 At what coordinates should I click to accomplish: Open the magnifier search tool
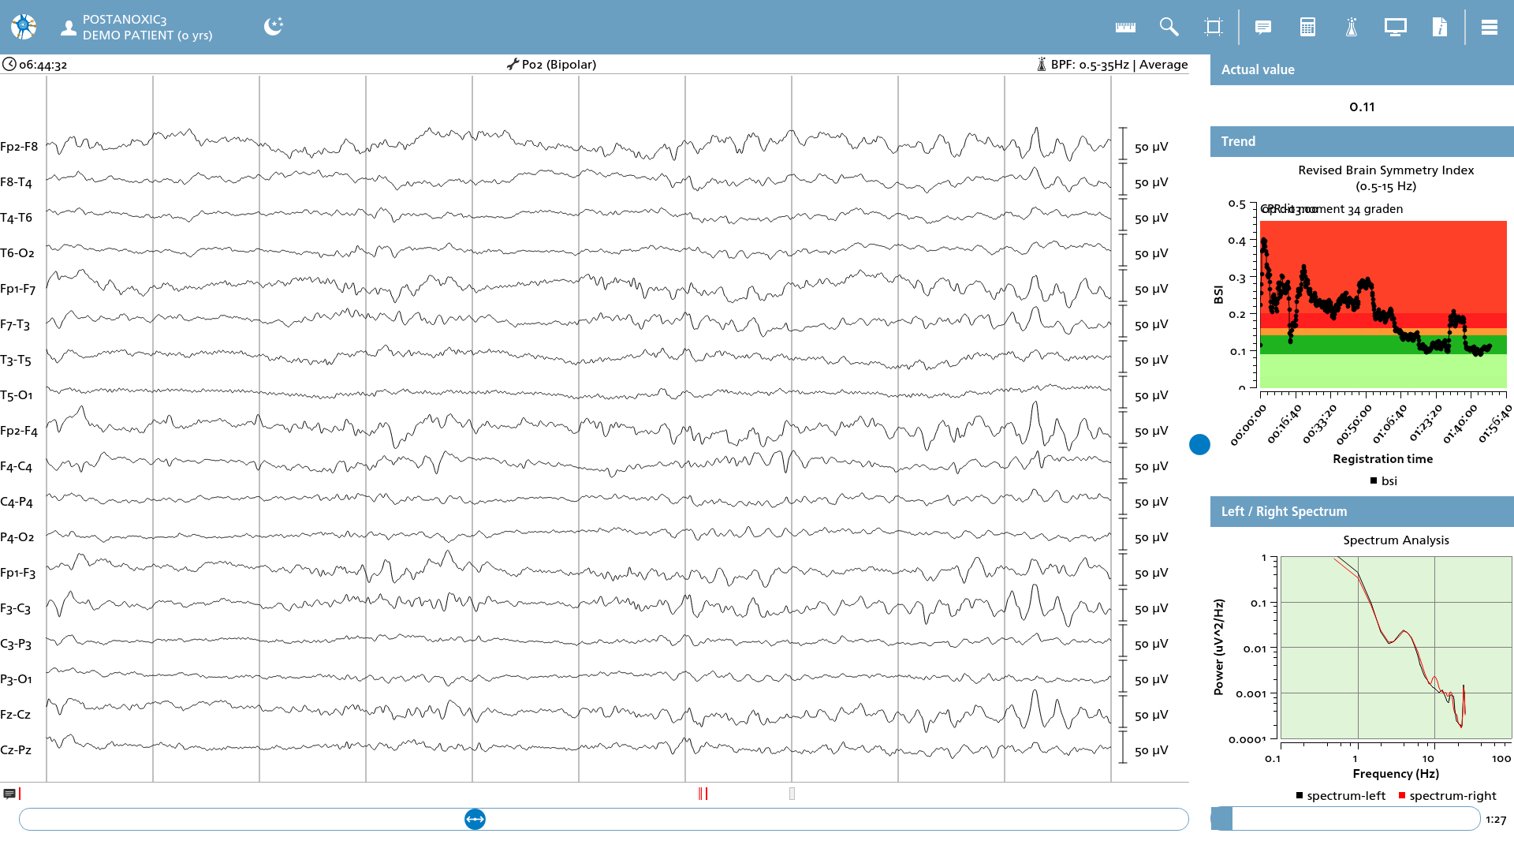(1169, 27)
